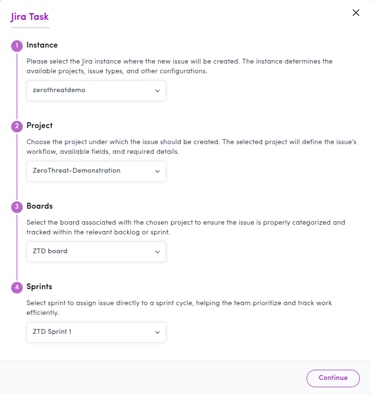Click the Project step heading
The image size is (371, 394).
point(40,125)
